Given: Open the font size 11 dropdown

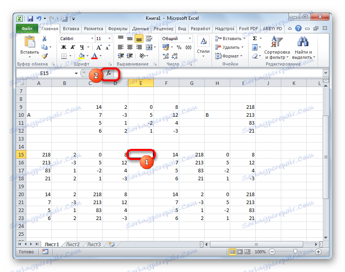Looking at the screenshot, I should click(109, 39).
